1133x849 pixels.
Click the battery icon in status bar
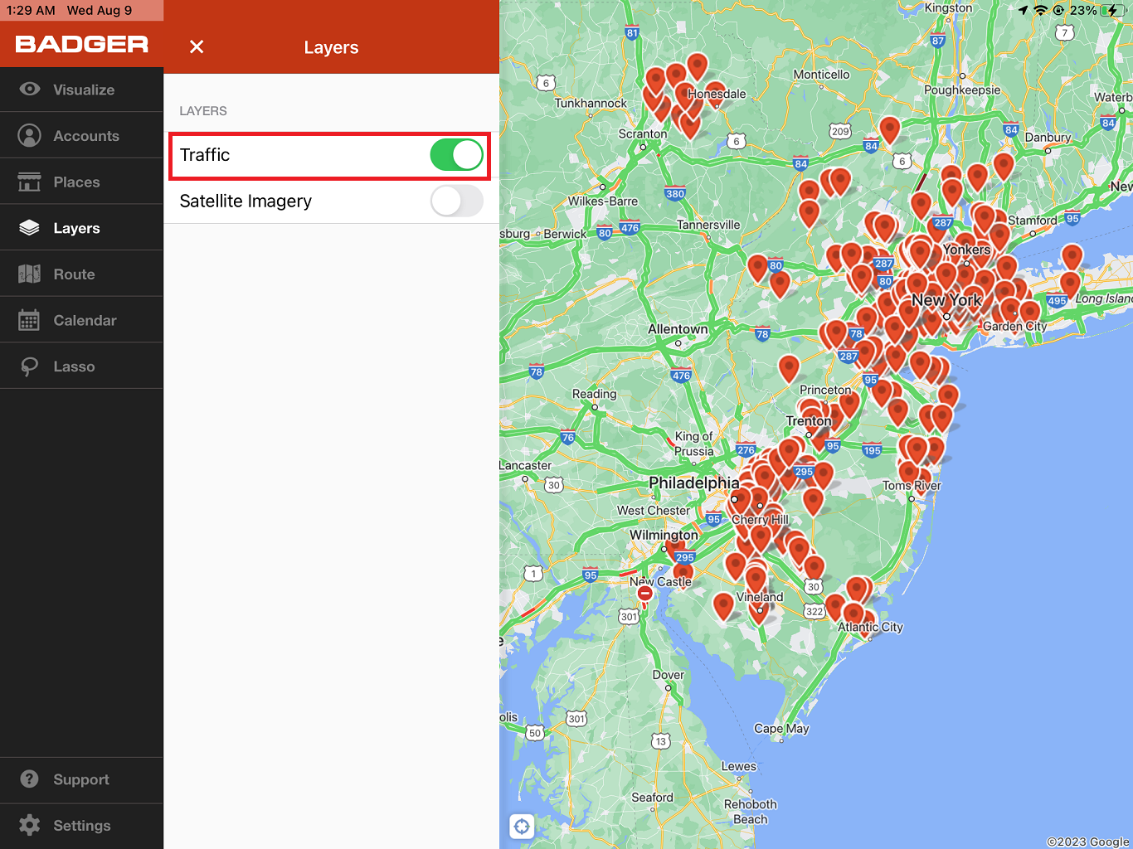coord(1113,10)
